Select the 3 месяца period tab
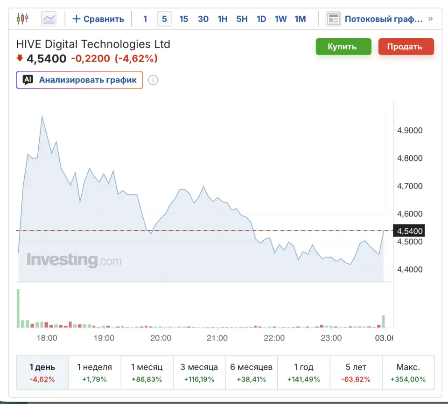 click(x=199, y=373)
